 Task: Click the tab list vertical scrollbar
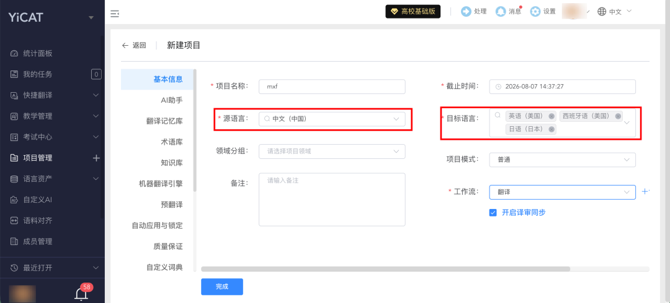click(195, 130)
